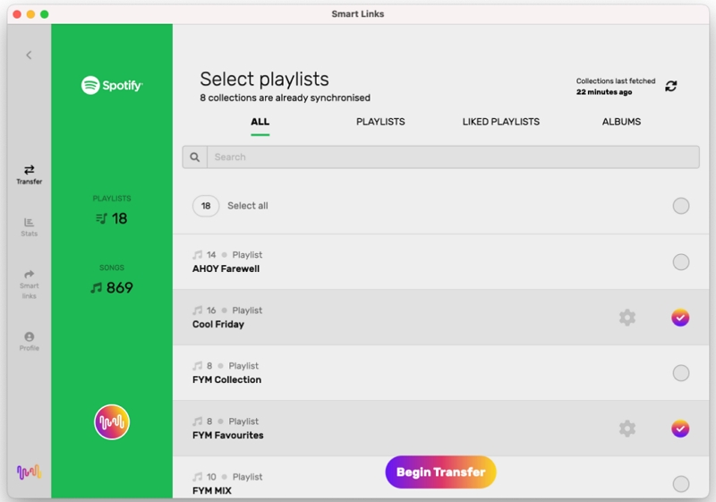The height and width of the screenshot is (502, 716).
Task: Click the round waveform logo on green panel
Action: [112, 421]
